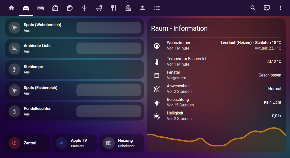Toggle the Stehlampe light on
This screenshot has width=290, height=158.
coord(14,69)
